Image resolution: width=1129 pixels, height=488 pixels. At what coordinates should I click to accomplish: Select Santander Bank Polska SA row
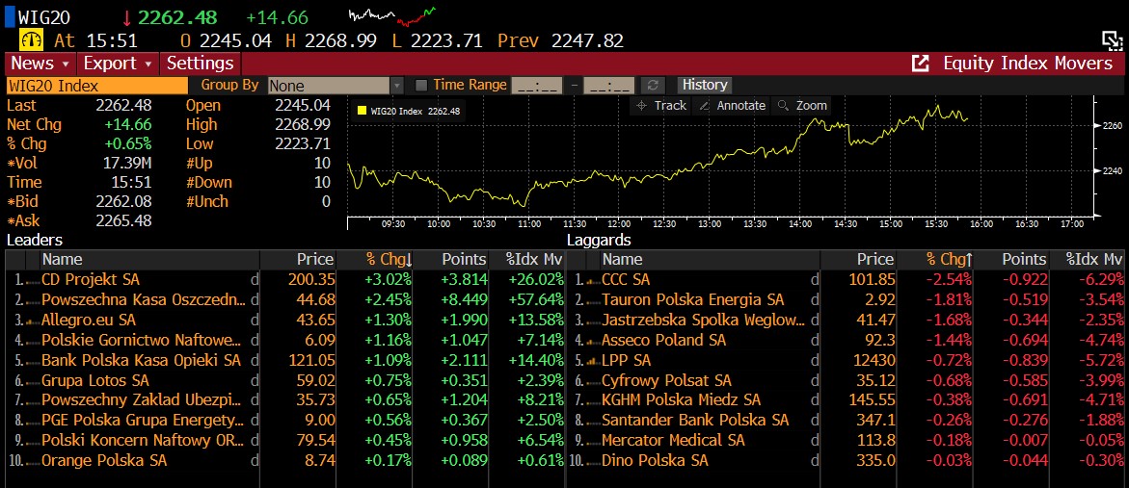click(847, 421)
